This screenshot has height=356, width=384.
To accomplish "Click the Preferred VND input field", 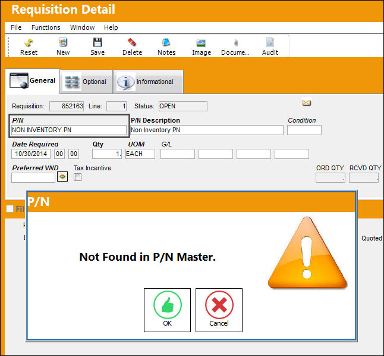I will (33, 177).
